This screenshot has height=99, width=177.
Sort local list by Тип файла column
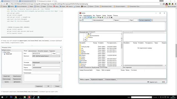[101, 43]
